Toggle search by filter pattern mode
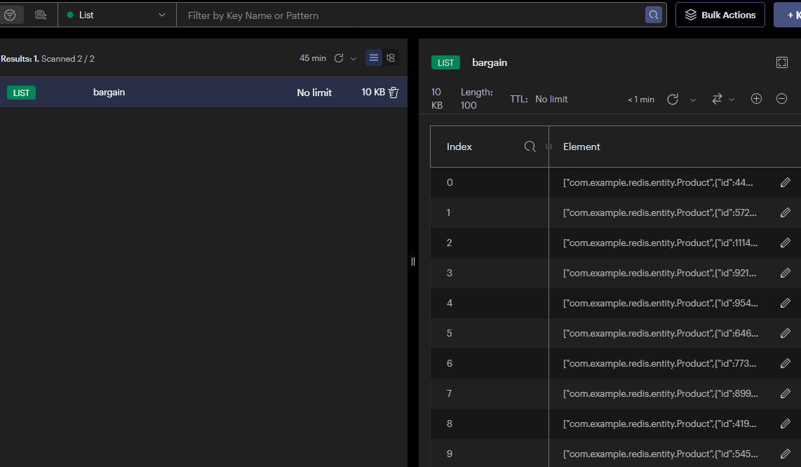Screen dimensions: 801x467 coord(11,15)
